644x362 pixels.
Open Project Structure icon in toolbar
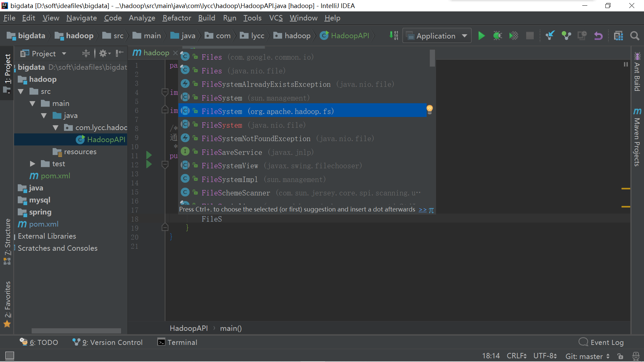click(618, 36)
